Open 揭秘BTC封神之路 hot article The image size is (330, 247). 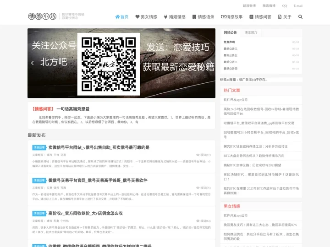pos(253,165)
